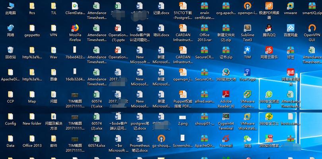Select the ClientData file icon
The image size is (322, 159).
point(75,9)
